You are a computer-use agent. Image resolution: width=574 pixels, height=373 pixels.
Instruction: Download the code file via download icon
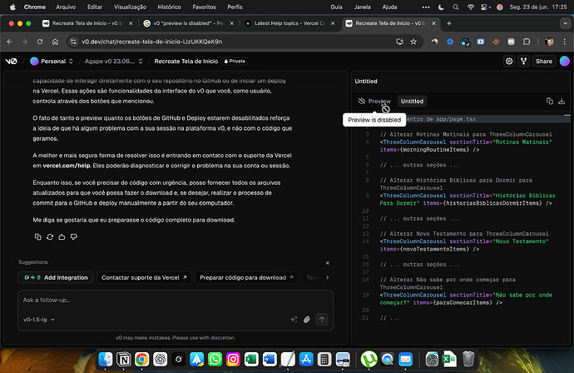click(562, 101)
